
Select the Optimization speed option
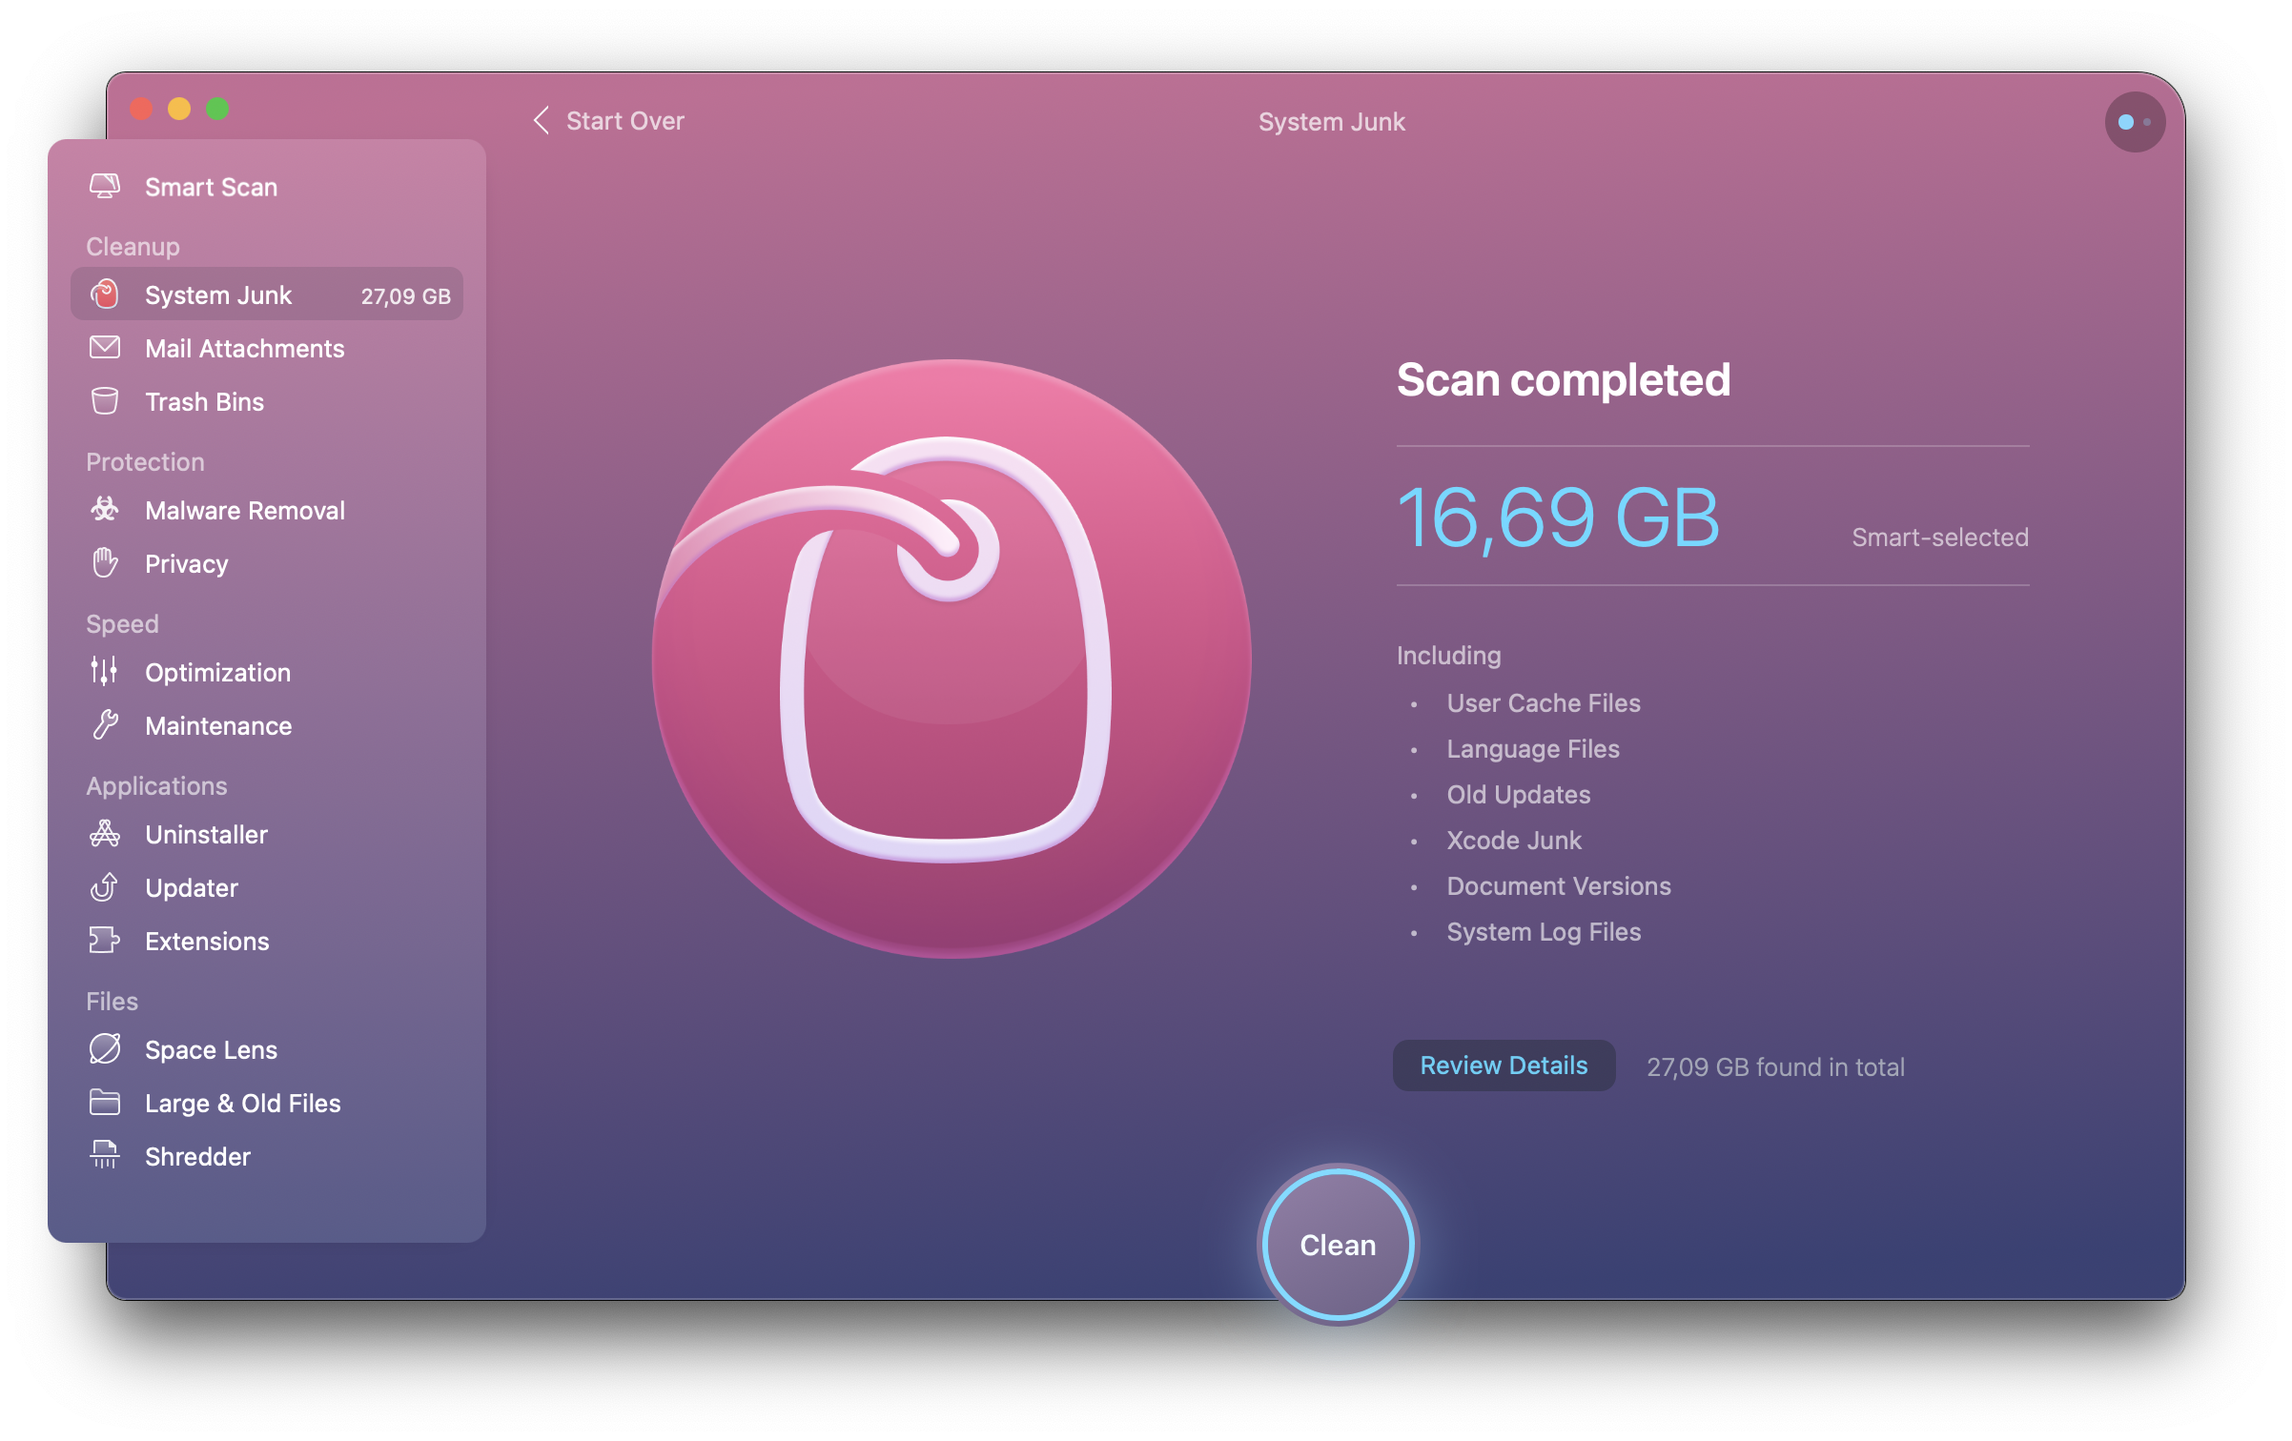(215, 672)
